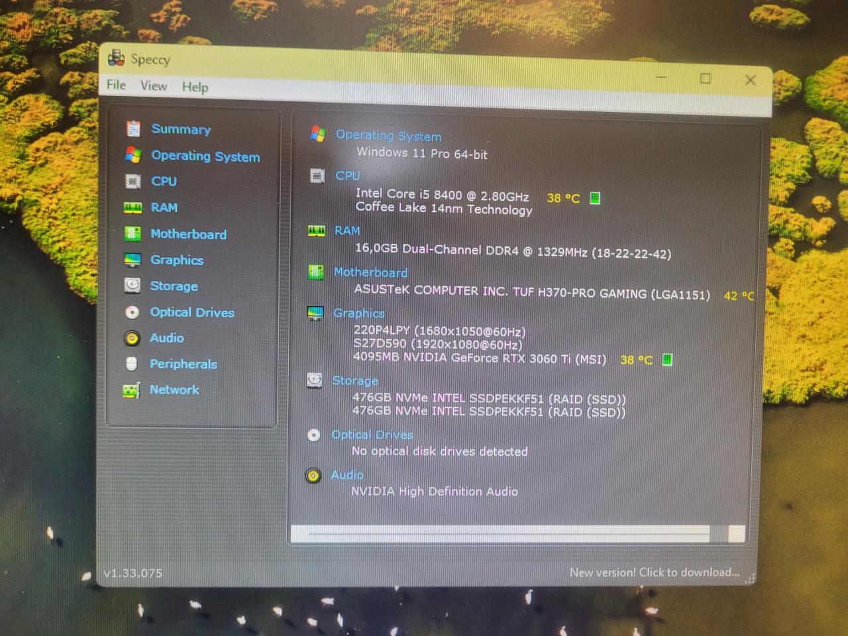Viewport: 848px width, 636px height.
Task: Open the File menu
Action: (116, 85)
